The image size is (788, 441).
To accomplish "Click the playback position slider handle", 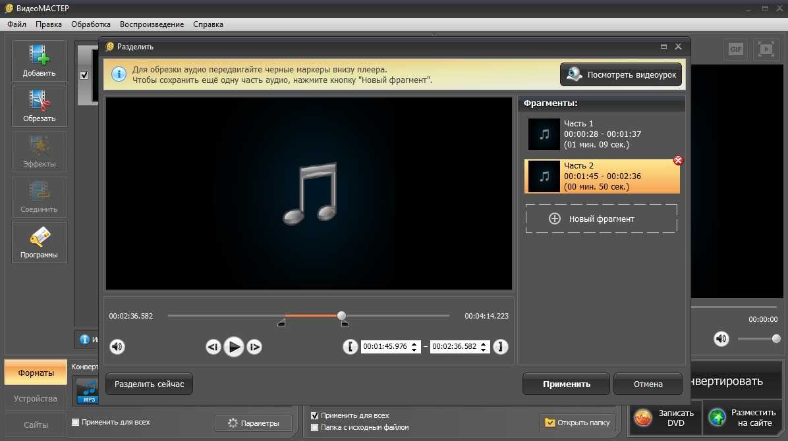I will click(341, 316).
